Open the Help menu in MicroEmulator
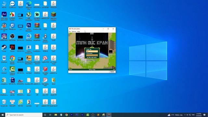This screenshot has width=208, height=117. [x=78, y=32]
